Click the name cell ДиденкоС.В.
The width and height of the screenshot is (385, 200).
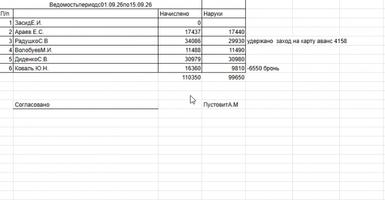pyautogui.click(x=86, y=59)
